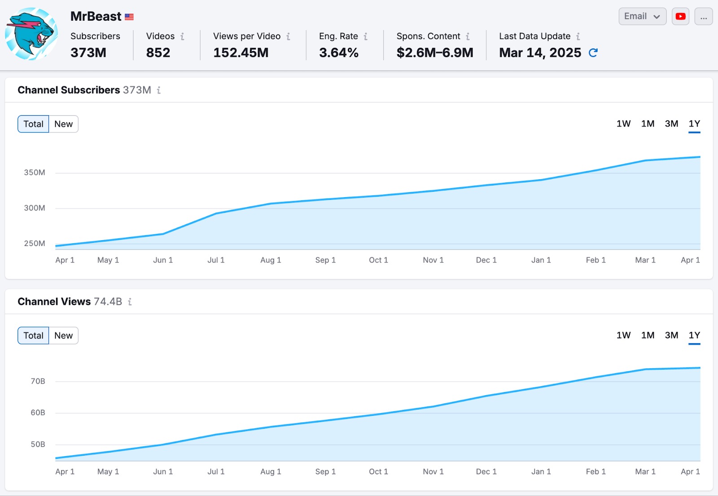Show the Last Data Update info icon
Image resolution: width=718 pixels, height=496 pixels.
pyautogui.click(x=578, y=36)
